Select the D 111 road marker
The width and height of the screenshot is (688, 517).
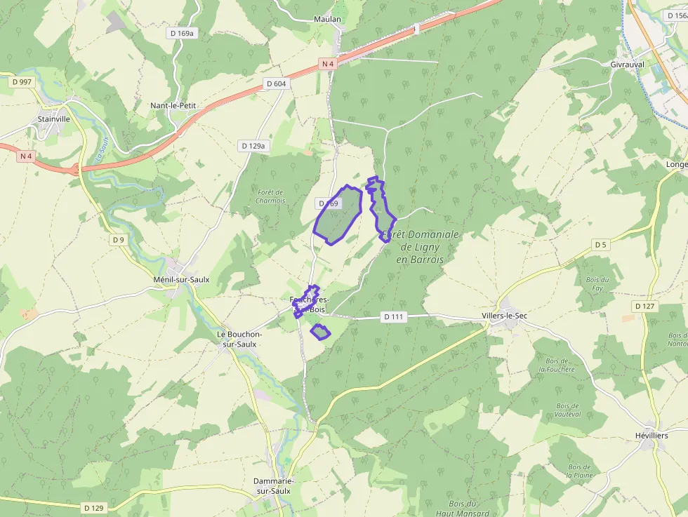(393, 316)
